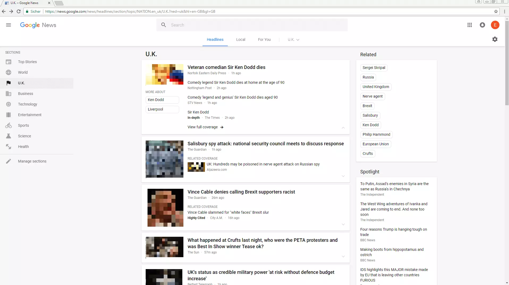Open the European Union related topic
This screenshot has width=509, height=285.
(x=376, y=144)
